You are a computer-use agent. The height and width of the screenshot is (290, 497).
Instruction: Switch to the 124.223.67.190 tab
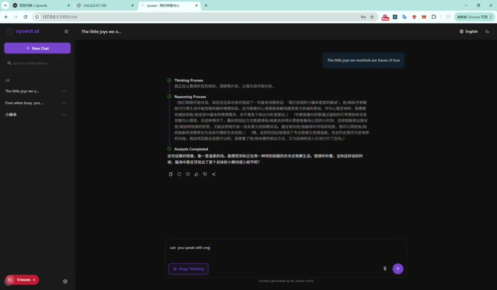tap(104, 5)
